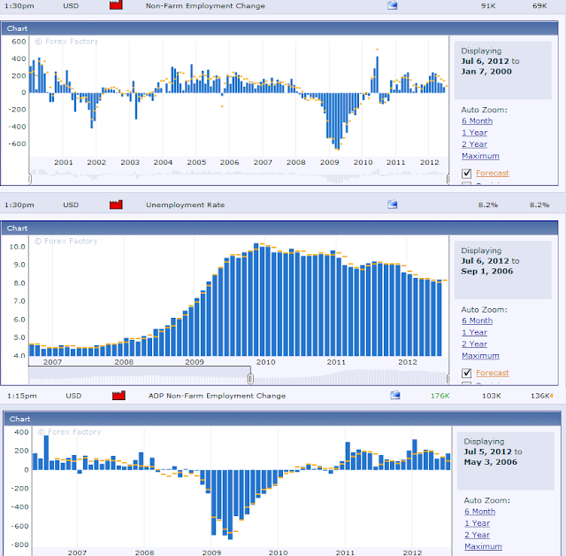Viewport: 566px width, 556px height.
Task: Toggle Forecast checkbox in Unemployment Rate chart
Action: (466, 373)
